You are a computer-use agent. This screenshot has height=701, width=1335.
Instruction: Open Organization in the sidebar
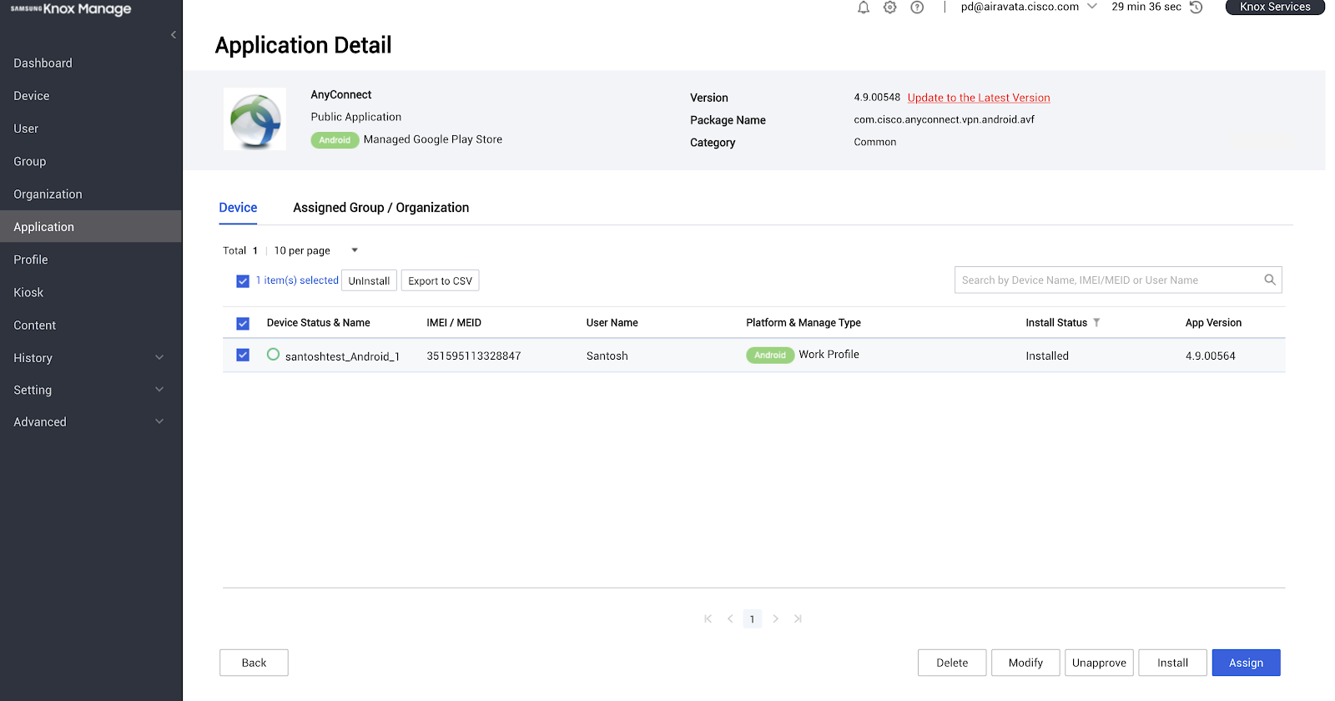pos(90,194)
